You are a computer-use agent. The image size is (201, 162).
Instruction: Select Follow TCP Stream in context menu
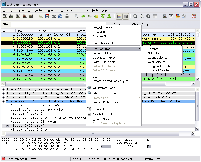click(x=104, y=62)
